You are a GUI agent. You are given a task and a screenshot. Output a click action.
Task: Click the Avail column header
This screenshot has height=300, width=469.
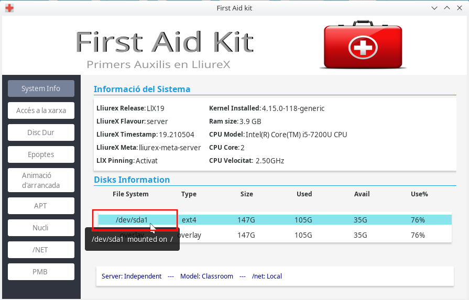tap(362, 194)
